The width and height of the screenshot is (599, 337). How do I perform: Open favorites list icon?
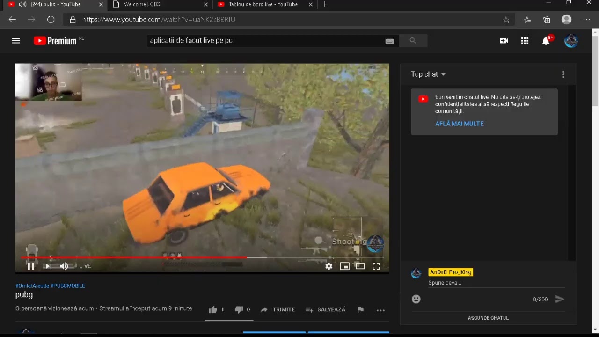coord(527,20)
